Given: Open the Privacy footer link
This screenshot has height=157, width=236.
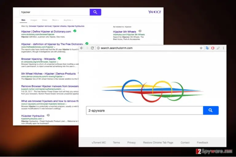Looking at the screenshot, I should point(132,142).
